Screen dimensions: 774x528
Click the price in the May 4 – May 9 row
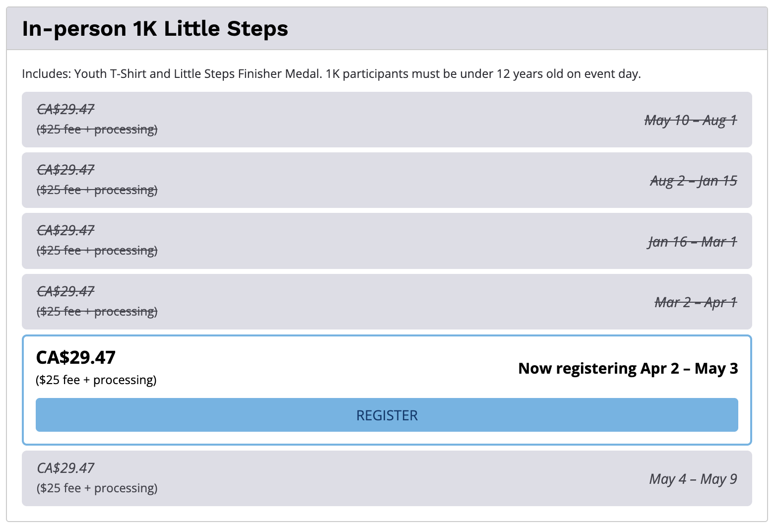tap(65, 468)
